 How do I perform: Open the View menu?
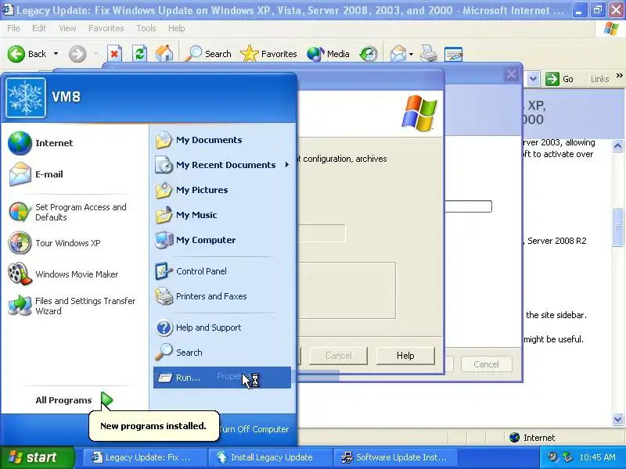67,28
